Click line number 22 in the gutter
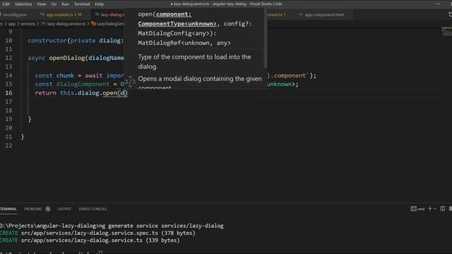The width and height of the screenshot is (452, 254). point(8,146)
